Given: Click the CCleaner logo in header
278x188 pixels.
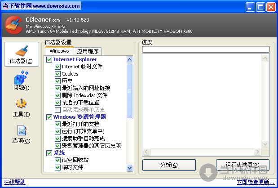Looking at the screenshot, I should click(13, 25).
